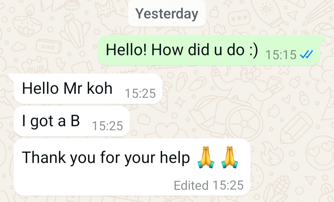The width and height of the screenshot is (334, 202).
Task: Tap the first folded hands emoji
Action: (206, 157)
